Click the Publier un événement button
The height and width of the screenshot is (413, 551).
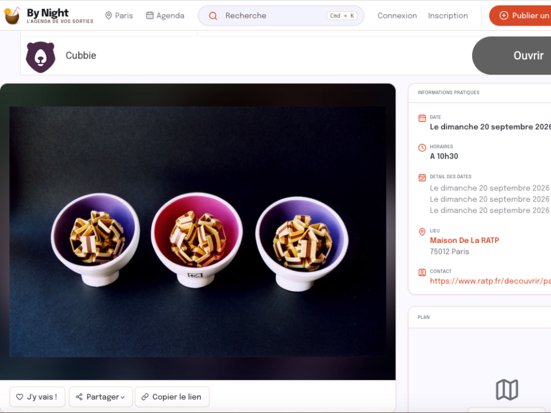(x=520, y=15)
